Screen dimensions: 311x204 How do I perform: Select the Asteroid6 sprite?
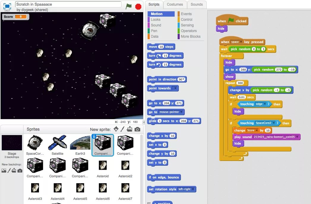(103, 191)
